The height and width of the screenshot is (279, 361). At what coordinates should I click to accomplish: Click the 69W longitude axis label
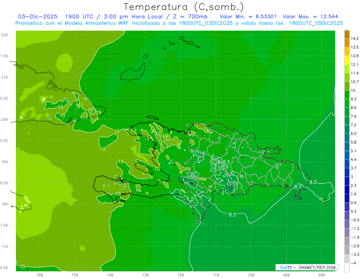point(286,275)
